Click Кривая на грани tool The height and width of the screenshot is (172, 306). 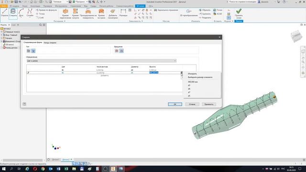[101, 14]
